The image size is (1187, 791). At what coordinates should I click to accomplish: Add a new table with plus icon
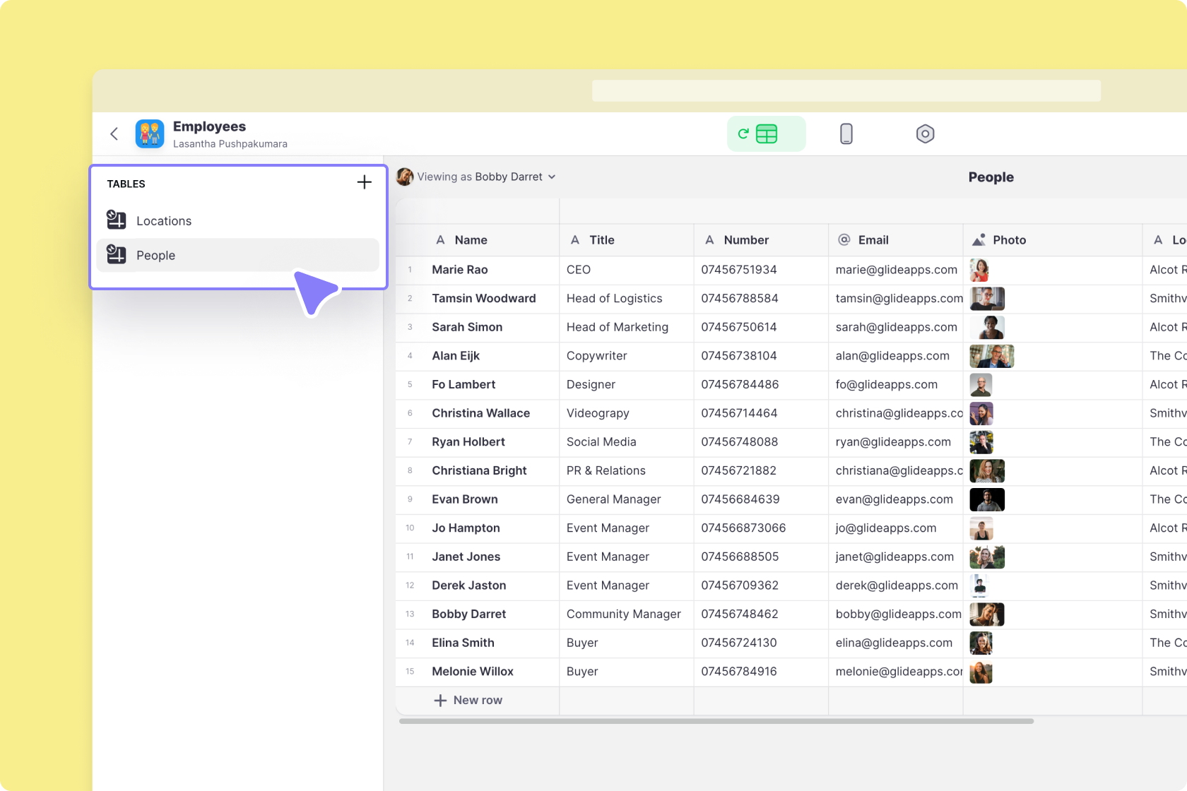(364, 182)
